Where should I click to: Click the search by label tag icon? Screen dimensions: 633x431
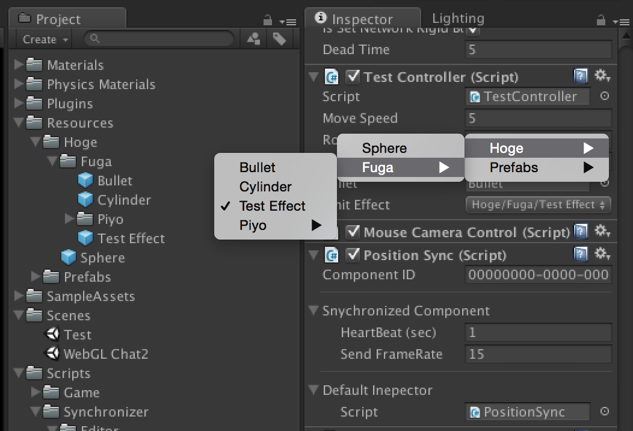(x=279, y=39)
